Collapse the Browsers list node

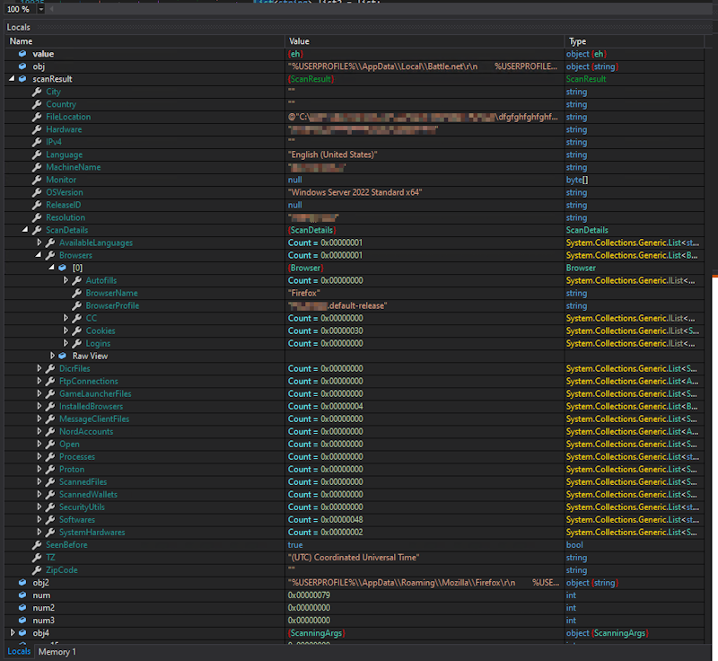tap(39, 255)
